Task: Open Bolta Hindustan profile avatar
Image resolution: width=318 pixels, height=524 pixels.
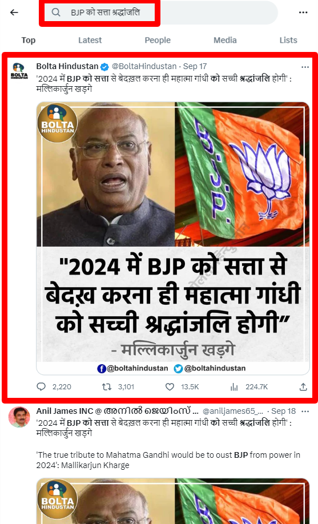Action: (19, 71)
